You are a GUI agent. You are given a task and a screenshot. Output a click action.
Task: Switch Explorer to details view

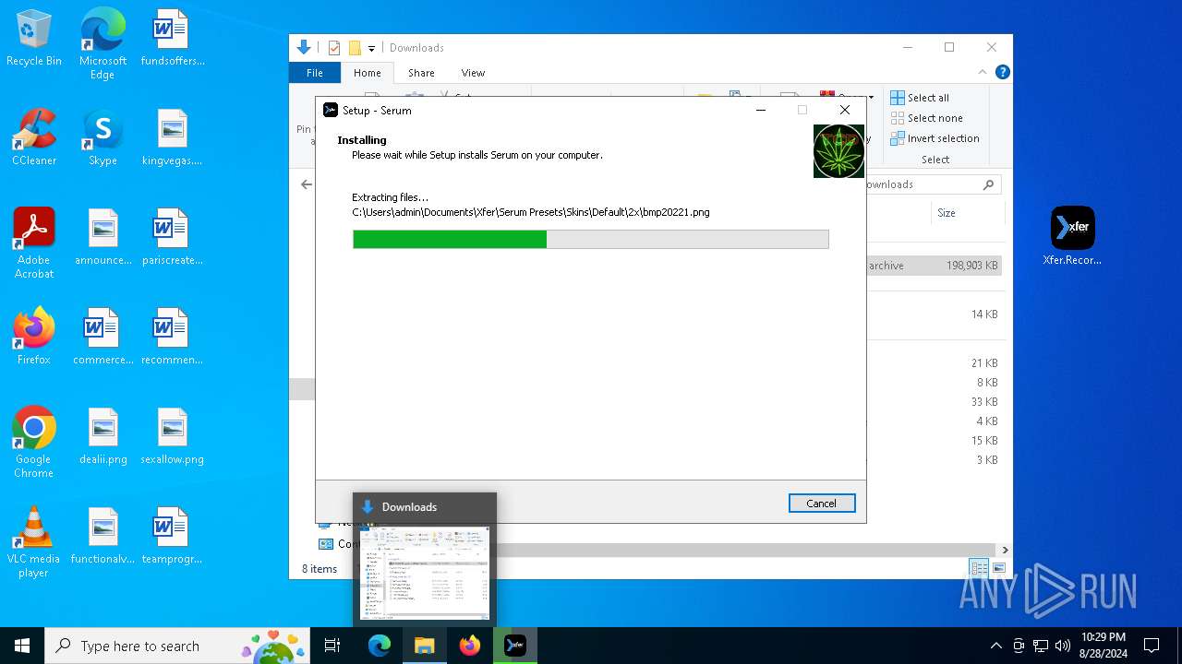tap(979, 568)
